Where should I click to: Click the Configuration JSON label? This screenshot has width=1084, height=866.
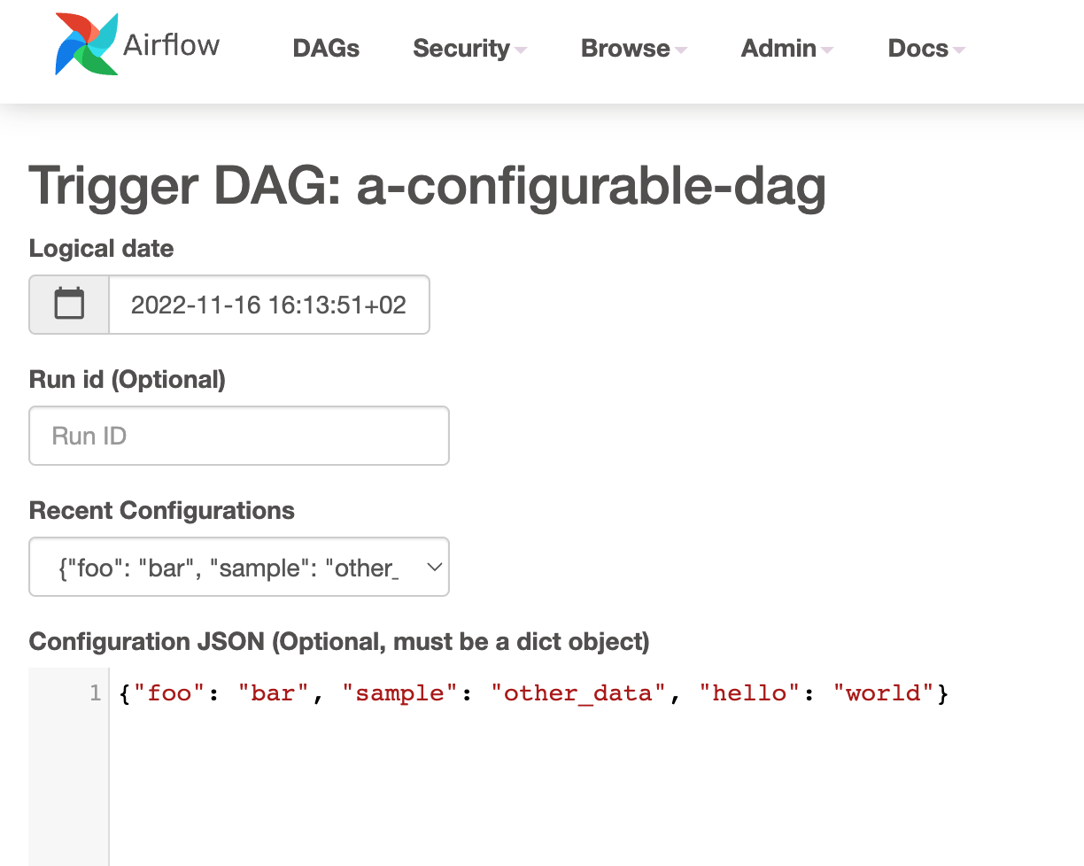tap(339, 641)
